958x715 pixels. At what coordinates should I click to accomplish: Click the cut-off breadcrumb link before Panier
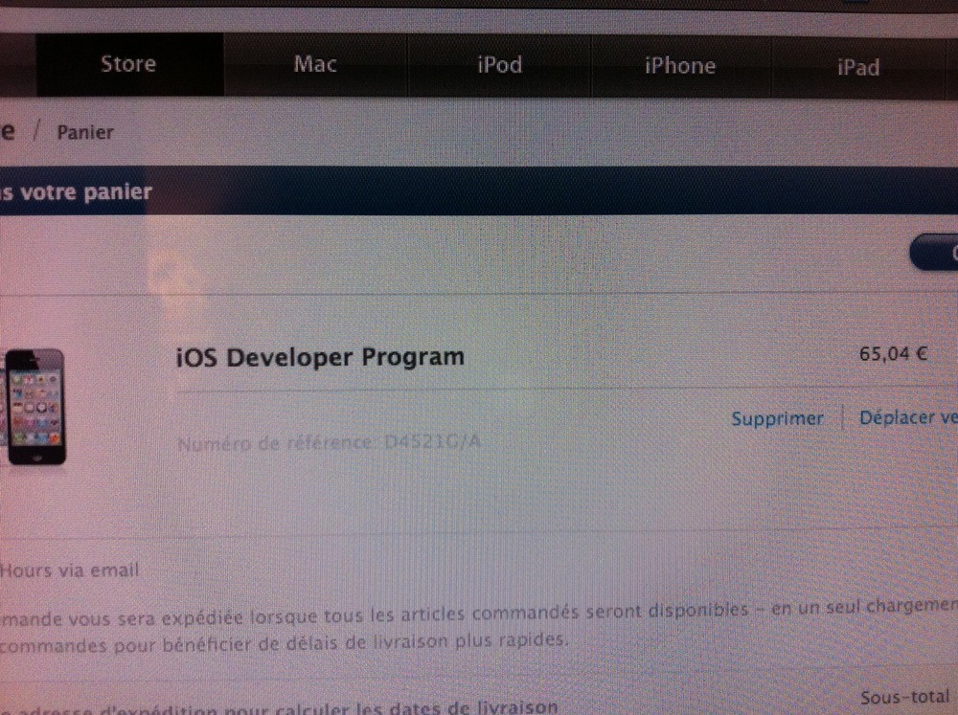tap(8, 131)
